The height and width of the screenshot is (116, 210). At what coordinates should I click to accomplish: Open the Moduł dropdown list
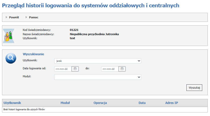click(x=98, y=77)
